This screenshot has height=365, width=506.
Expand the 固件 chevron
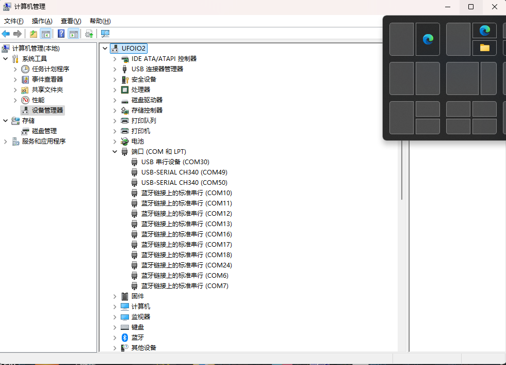(115, 296)
